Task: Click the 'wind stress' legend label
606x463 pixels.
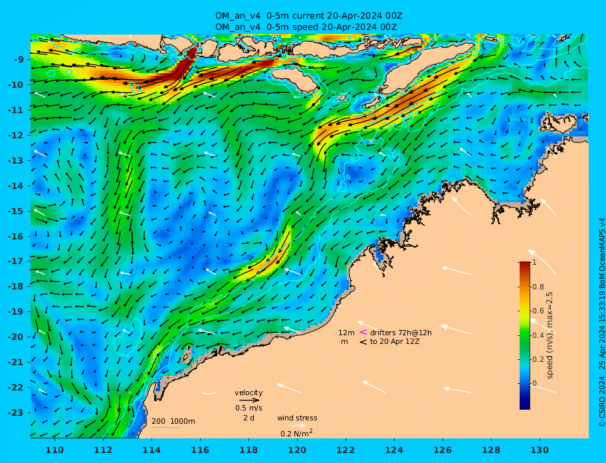Action: click(297, 418)
